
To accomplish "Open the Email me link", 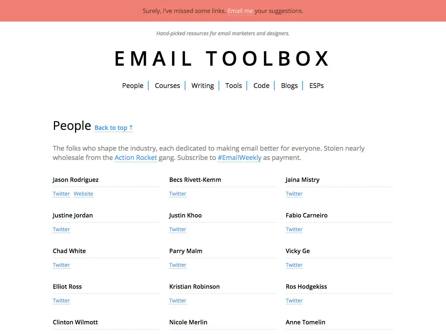I will [240, 11].
